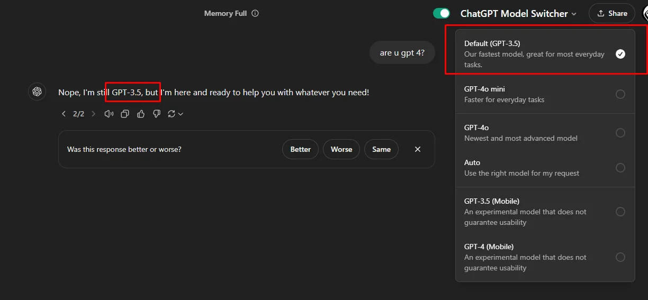Dismiss the feedback prompt with the X
This screenshot has height=300, width=648.
click(418, 149)
